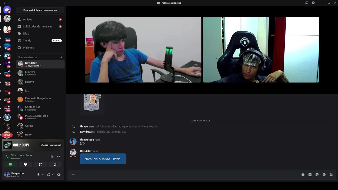This screenshot has width=338, height=190.
Task: Select left video feed tile
Action: pos(143,50)
